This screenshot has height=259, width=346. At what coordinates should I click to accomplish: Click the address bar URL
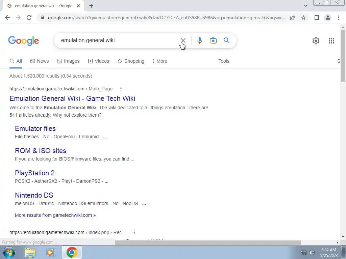click(x=167, y=18)
